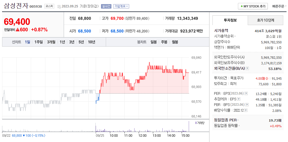Viewport: 288px width, 142px height.
Task: Click the arrow next to 동일업종 PER
Action: 238,120
